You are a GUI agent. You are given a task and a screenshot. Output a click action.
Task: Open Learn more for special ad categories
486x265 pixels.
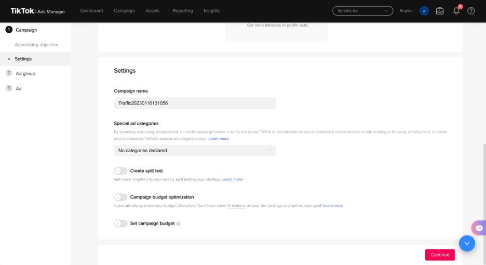219,139
